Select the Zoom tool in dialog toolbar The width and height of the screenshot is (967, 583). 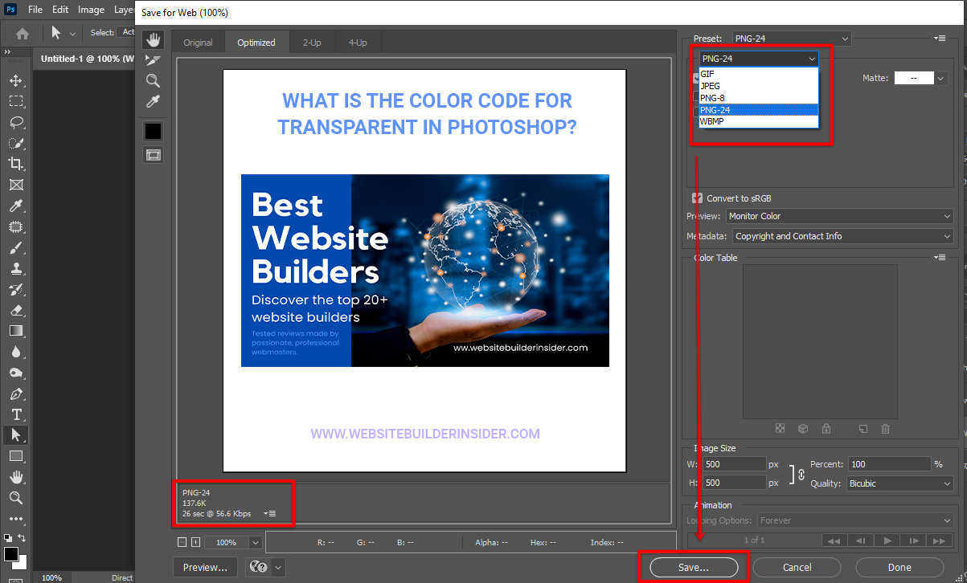coord(153,80)
